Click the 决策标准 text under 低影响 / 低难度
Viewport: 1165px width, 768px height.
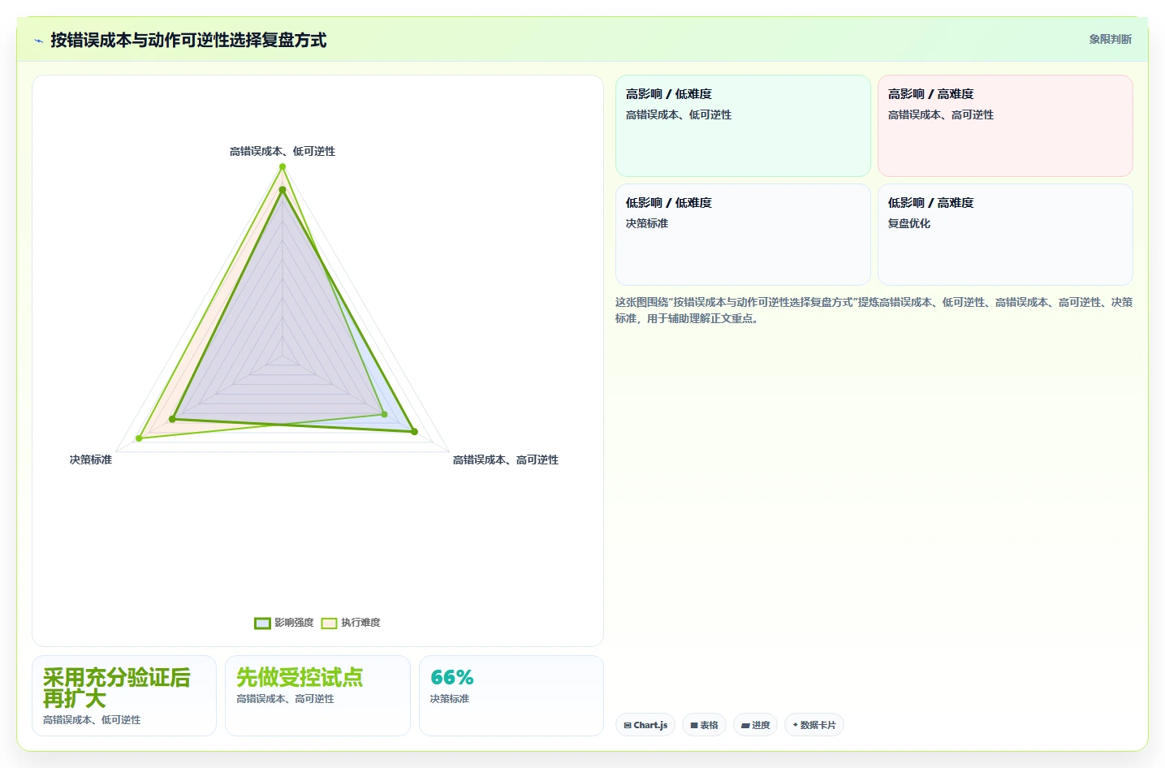tap(647, 223)
